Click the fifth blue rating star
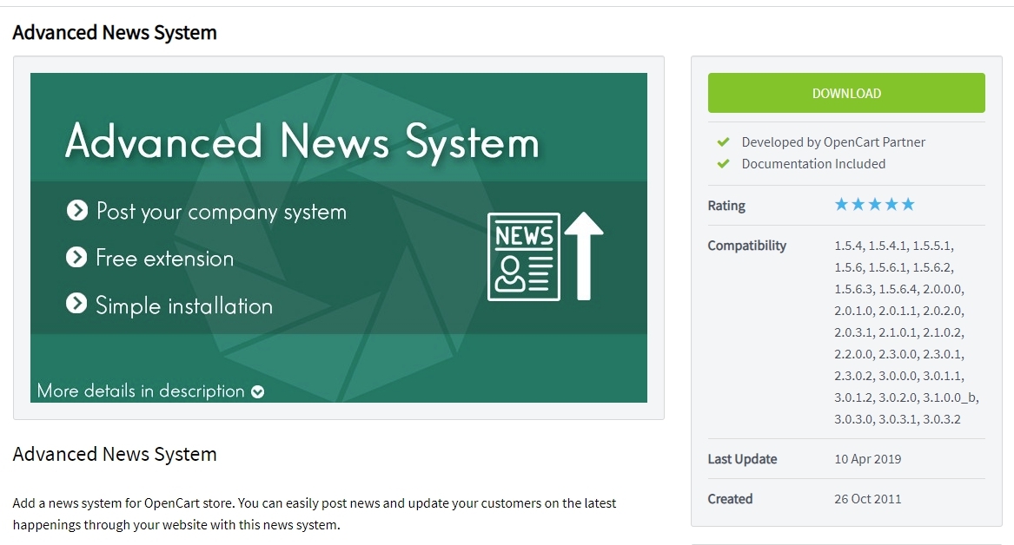The height and width of the screenshot is (545, 1014). pos(908,205)
